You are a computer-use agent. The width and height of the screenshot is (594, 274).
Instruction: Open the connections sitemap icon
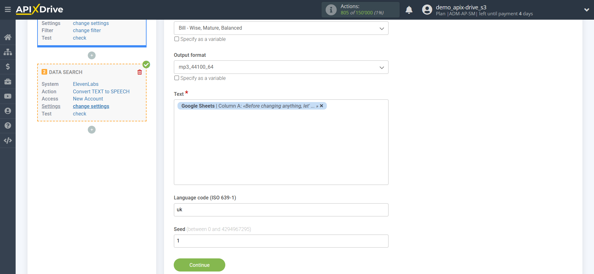point(8,52)
